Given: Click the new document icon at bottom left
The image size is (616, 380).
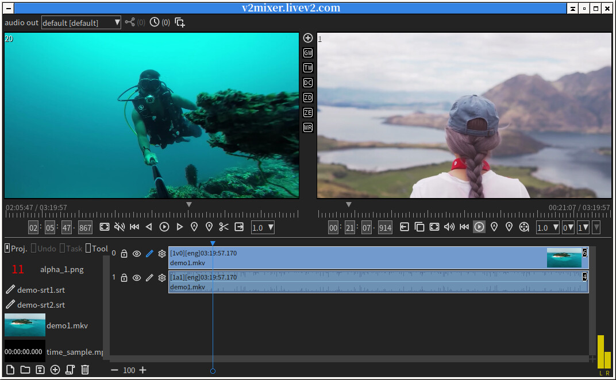Looking at the screenshot, I should tap(9, 370).
